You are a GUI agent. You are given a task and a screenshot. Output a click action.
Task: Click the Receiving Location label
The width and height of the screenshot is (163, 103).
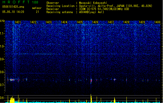pos(60,6)
